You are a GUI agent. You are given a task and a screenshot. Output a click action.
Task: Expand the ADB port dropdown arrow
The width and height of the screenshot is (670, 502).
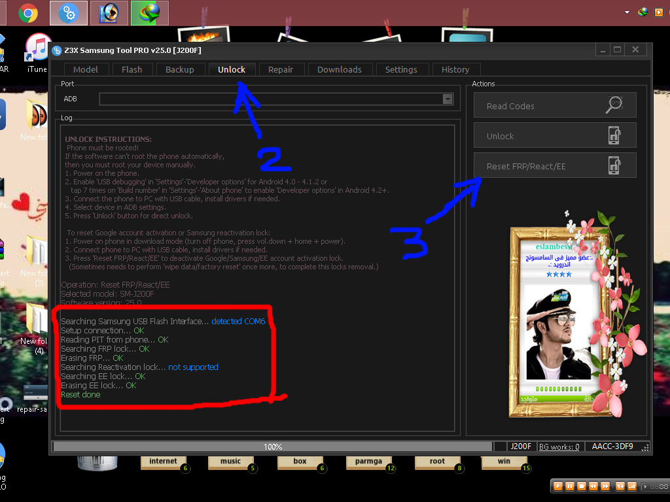coord(448,99)
